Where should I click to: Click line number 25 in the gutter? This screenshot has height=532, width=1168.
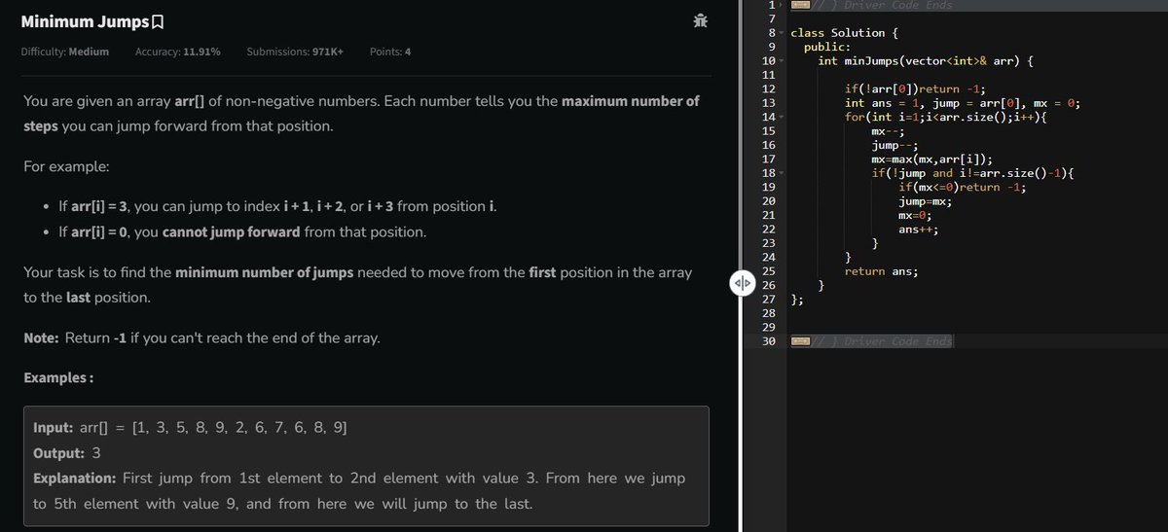(x=768, y=271)
